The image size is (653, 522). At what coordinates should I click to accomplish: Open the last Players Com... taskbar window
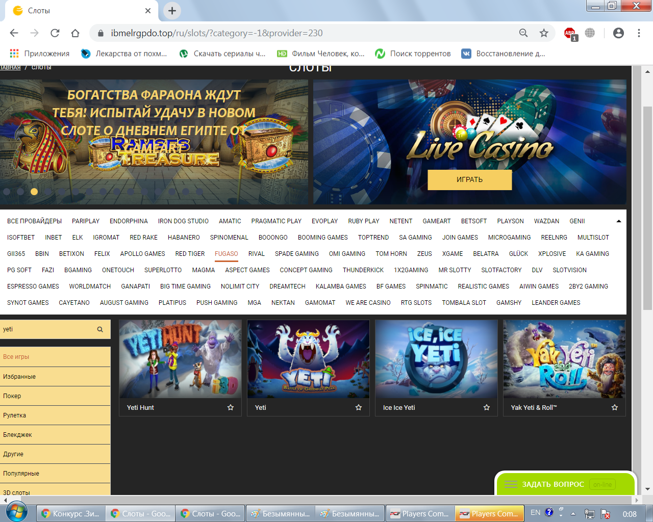[489, 514]
